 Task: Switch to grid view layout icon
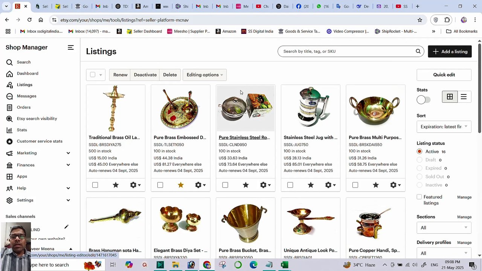tap(450, 97)
